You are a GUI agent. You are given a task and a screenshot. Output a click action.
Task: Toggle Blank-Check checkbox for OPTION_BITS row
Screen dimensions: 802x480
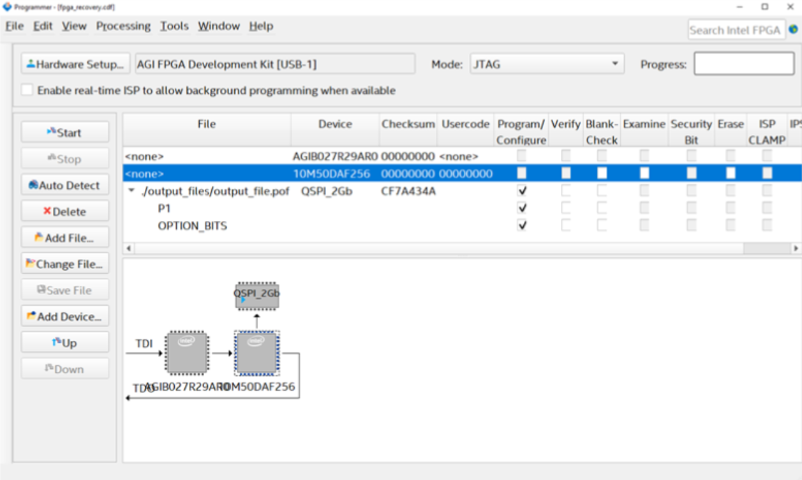[602, 225]
